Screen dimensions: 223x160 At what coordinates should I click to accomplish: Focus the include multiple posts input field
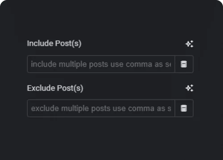click(x=101, y=64)
